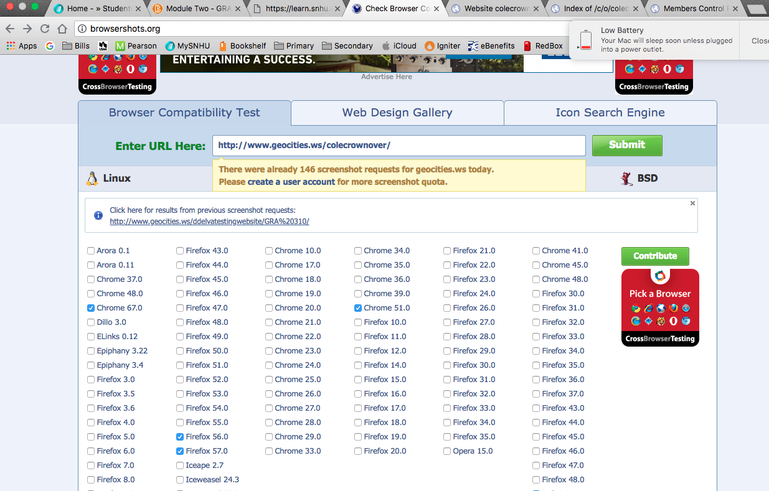This screenshot has width=769, height=491.
Task: Uncheck the Chrome 67.0 checkbox
Action: tap(92, 308)
